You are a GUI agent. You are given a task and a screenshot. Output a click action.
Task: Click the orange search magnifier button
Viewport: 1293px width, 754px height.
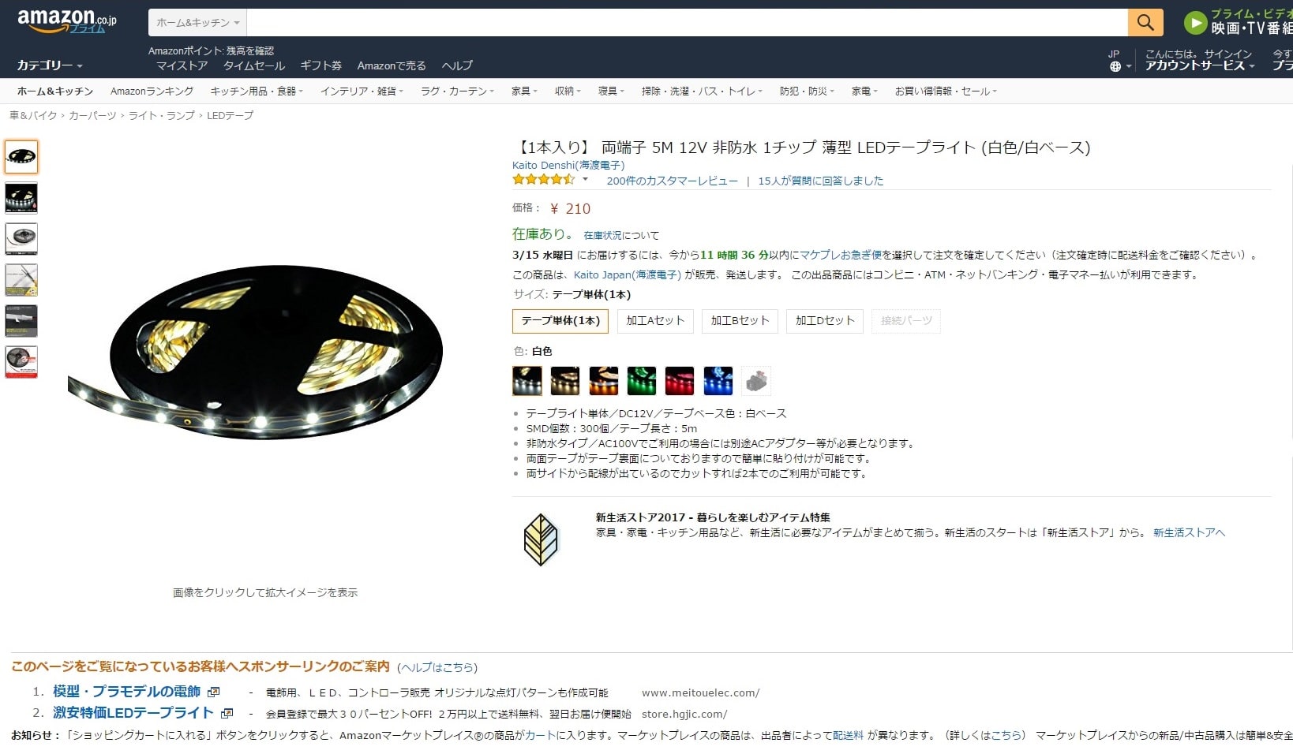(1145, 23)
